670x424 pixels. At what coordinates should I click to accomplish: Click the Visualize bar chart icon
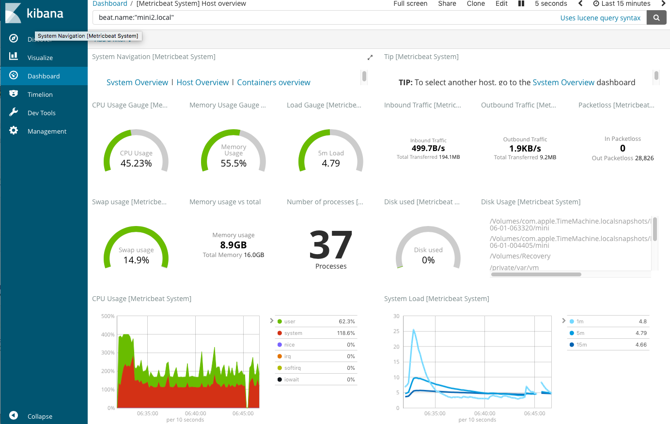[x=14, y=57]
